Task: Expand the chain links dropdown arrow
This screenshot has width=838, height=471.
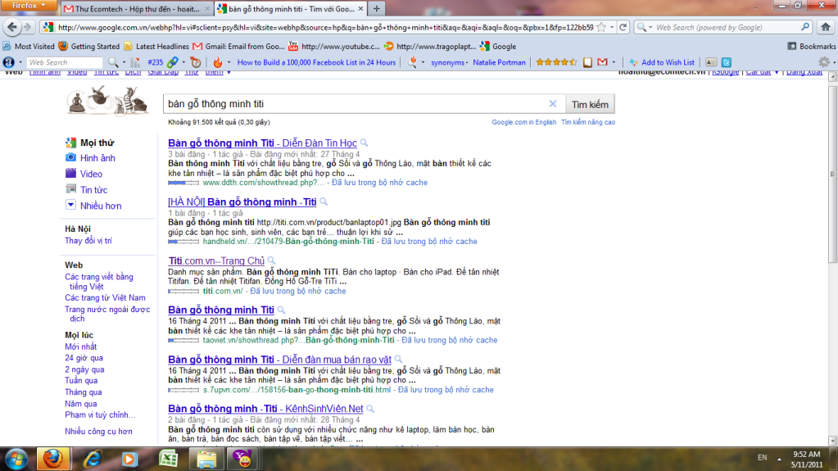Action: pyautogui.click(x=183, y=62)
